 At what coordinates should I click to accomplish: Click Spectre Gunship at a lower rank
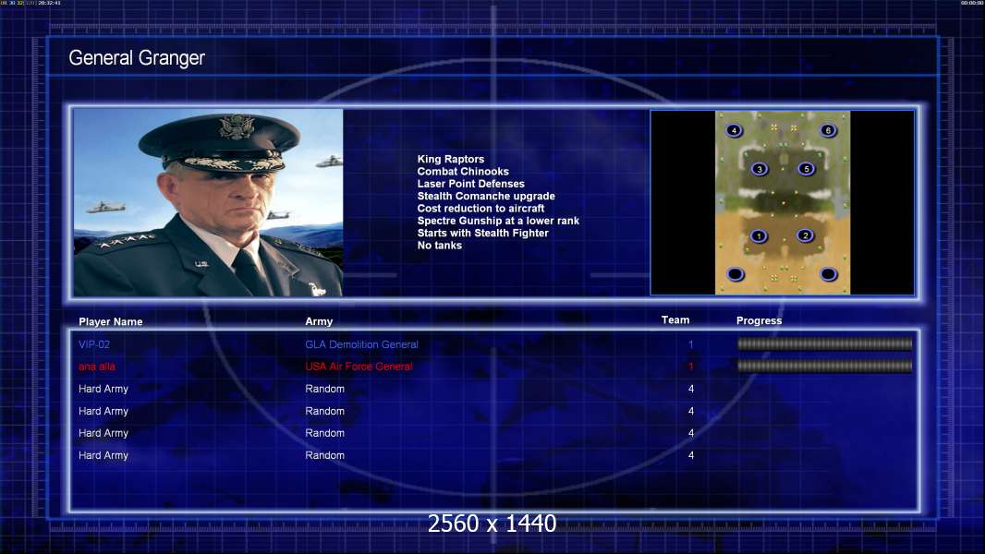pos(498,221)
